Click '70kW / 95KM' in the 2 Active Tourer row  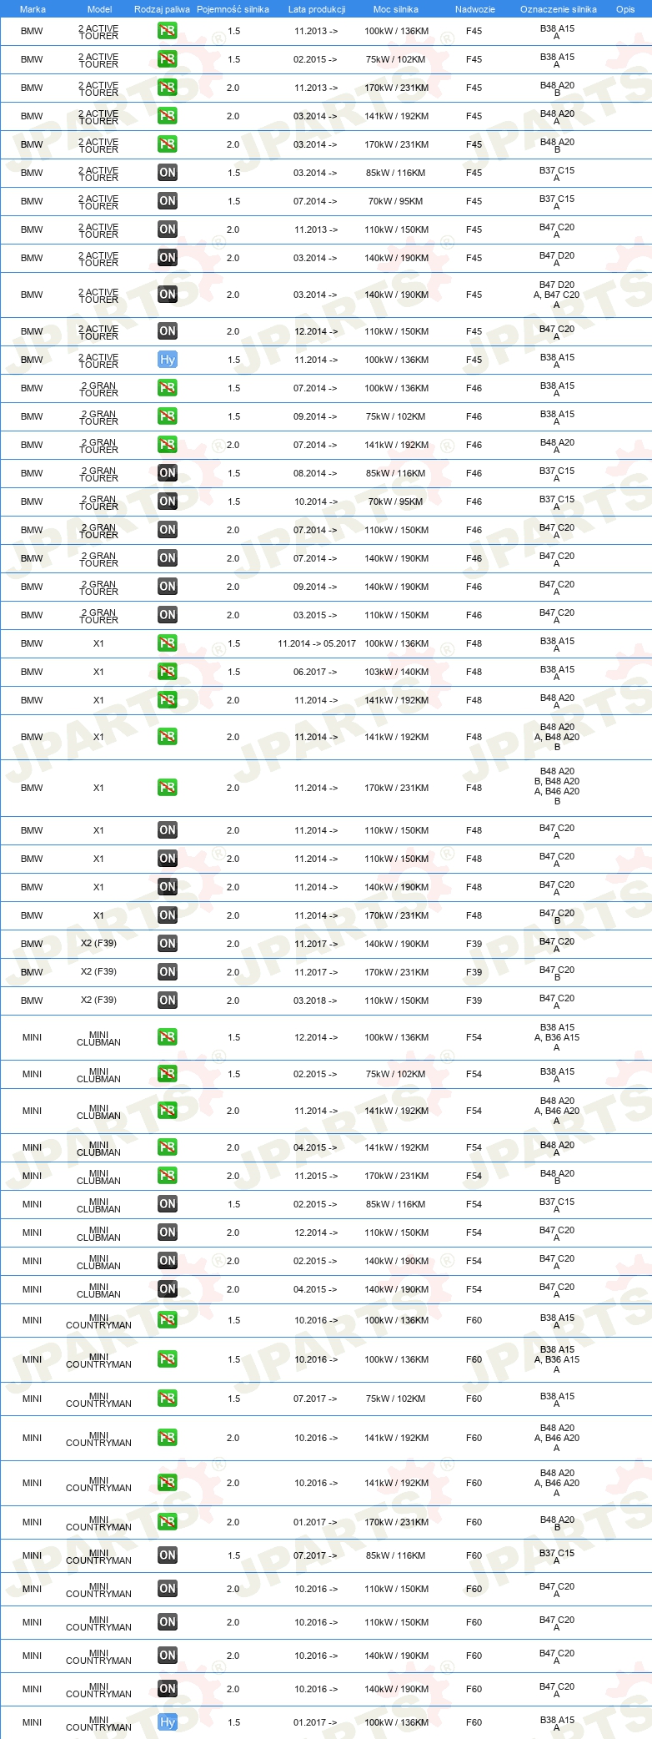pyautogui.click(x=396, y=201)
